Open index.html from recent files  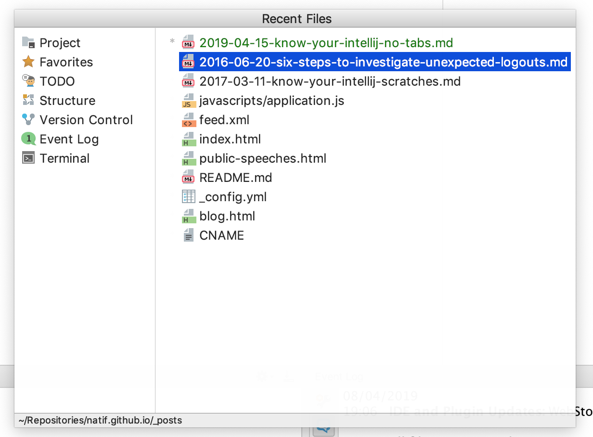[230, 139]
